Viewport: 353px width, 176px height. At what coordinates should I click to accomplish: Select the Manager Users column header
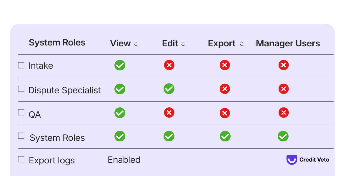288,43
